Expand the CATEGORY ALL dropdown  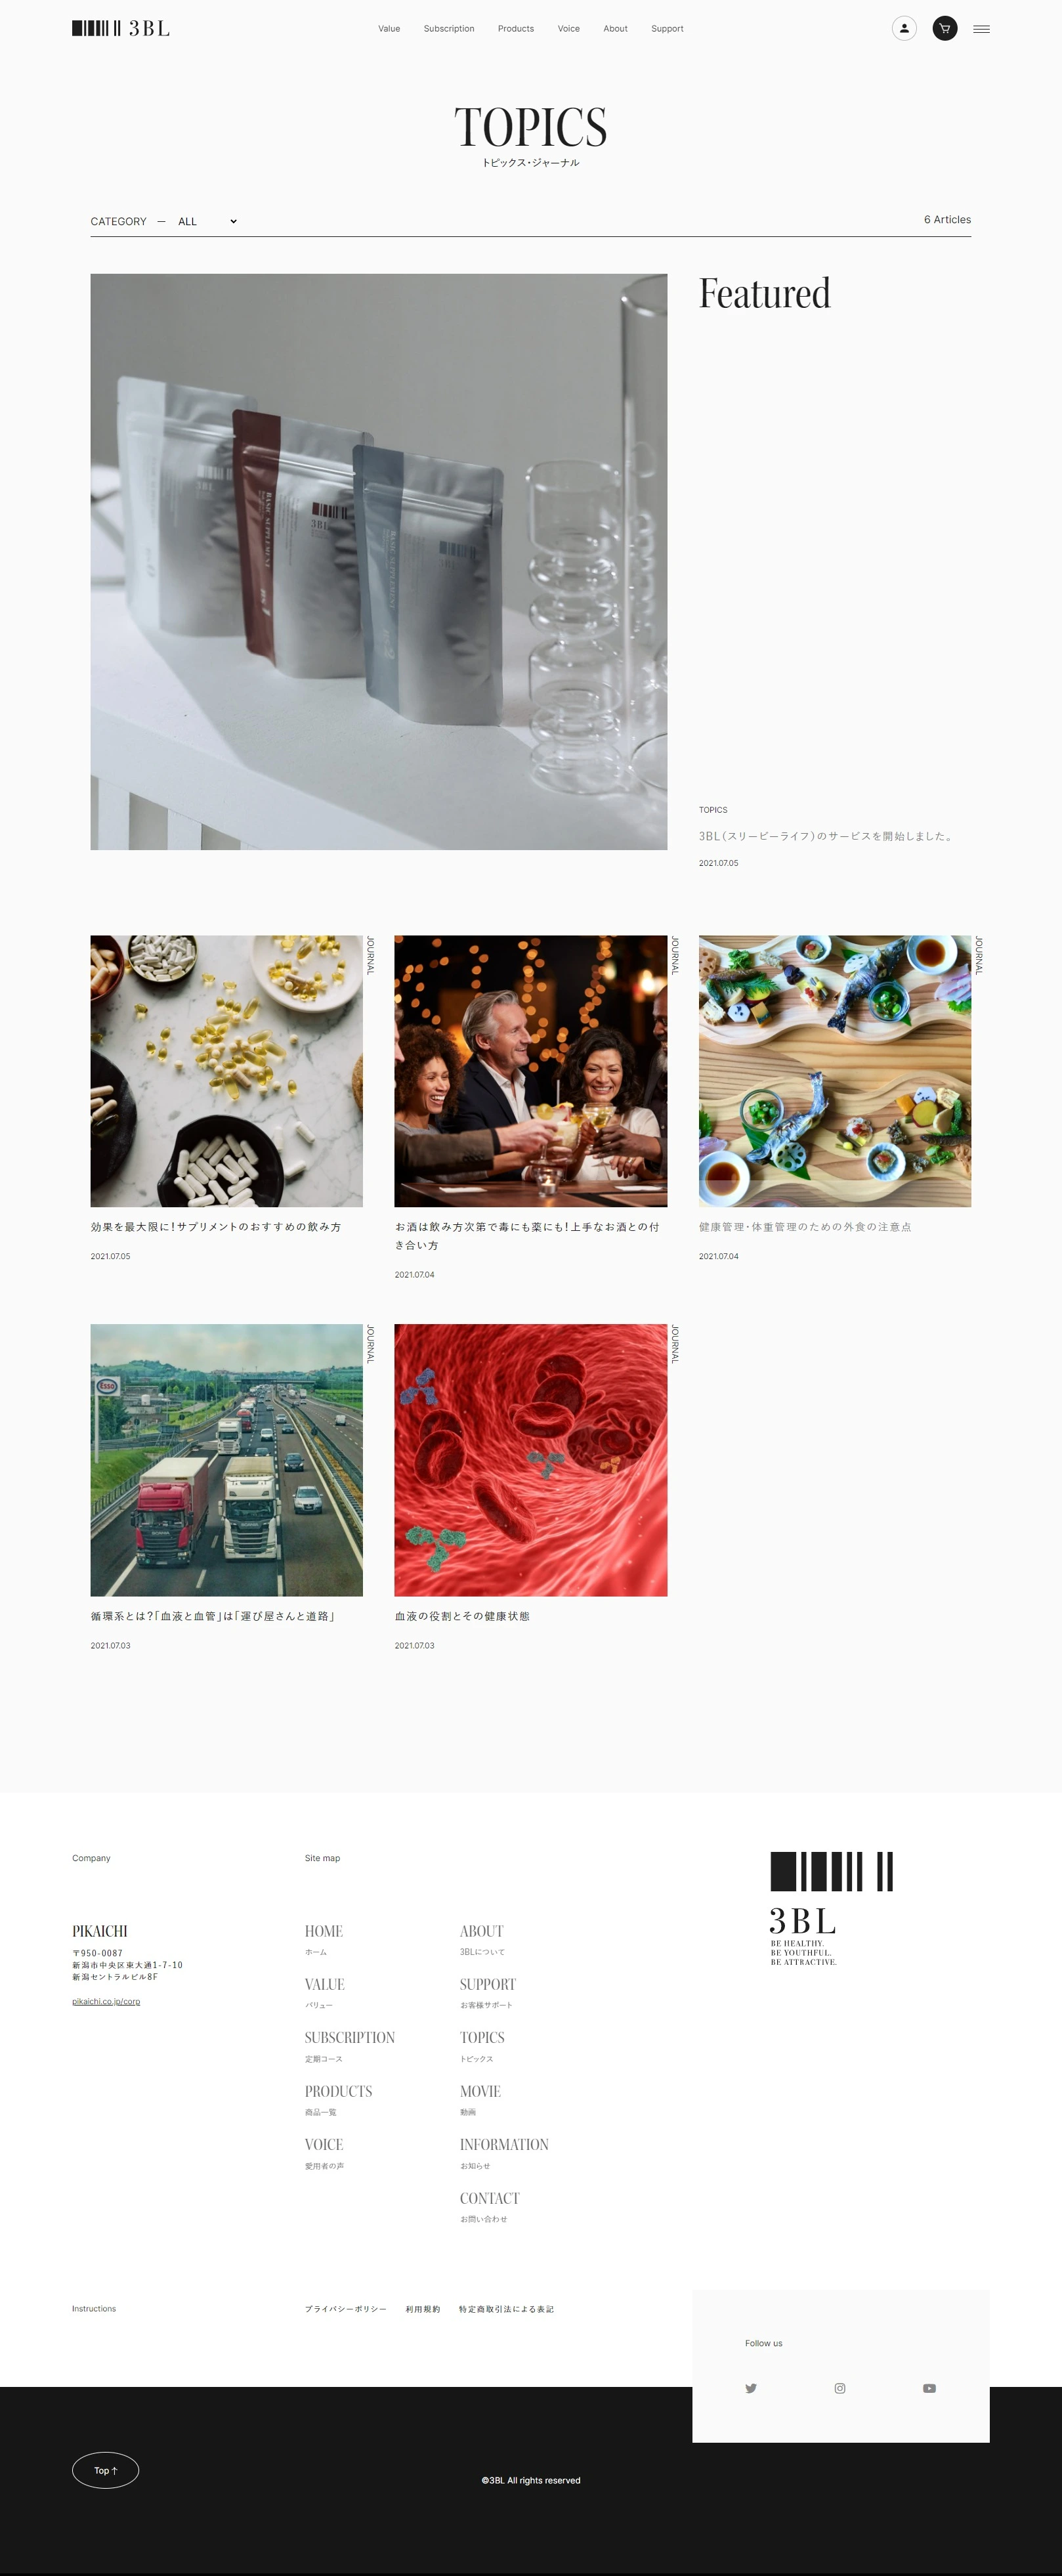pos(207,222)
